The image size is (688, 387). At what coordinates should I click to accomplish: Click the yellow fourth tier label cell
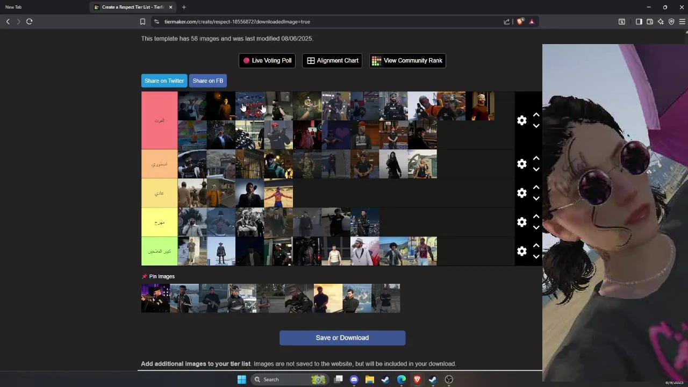[x=159, y=222]
